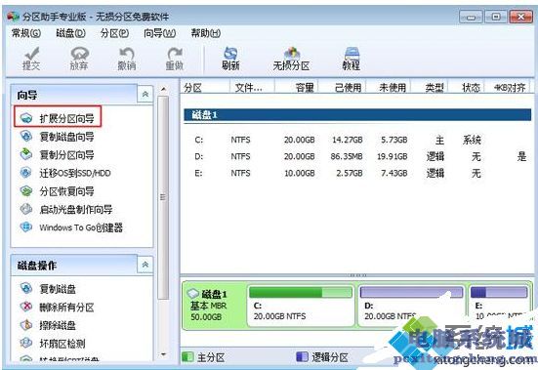Click the 坏扇区检测 icon
This screenshot has height=370, width=538.
point(26,344)
